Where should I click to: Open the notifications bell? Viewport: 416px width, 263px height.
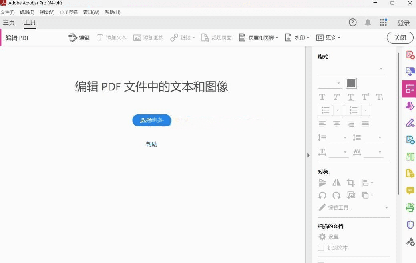tap(368, 22)
